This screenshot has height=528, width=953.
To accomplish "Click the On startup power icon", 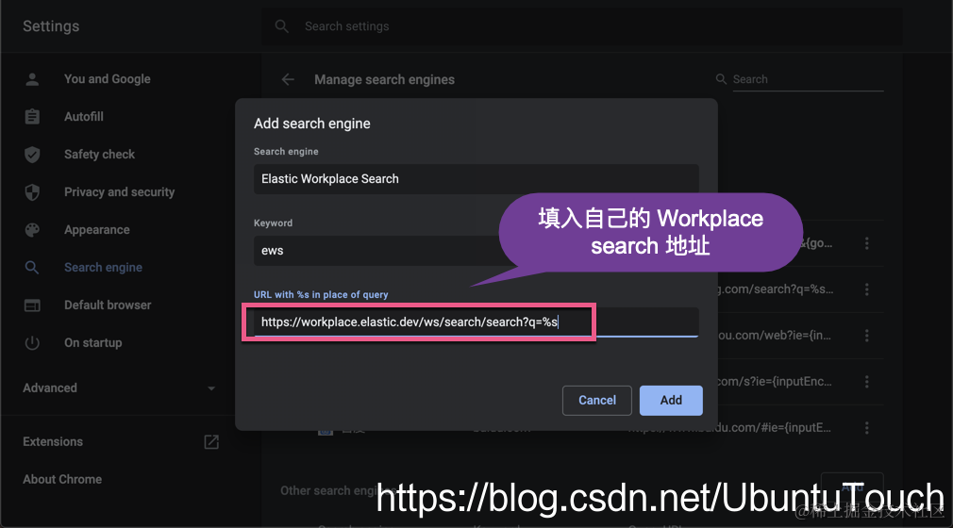I will pyautogui.click(x=32, y=342).
